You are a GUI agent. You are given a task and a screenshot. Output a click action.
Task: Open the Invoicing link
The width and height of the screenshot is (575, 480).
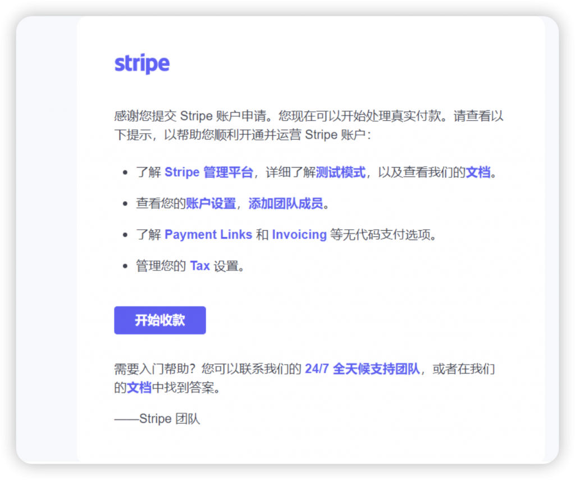(299, 234)
